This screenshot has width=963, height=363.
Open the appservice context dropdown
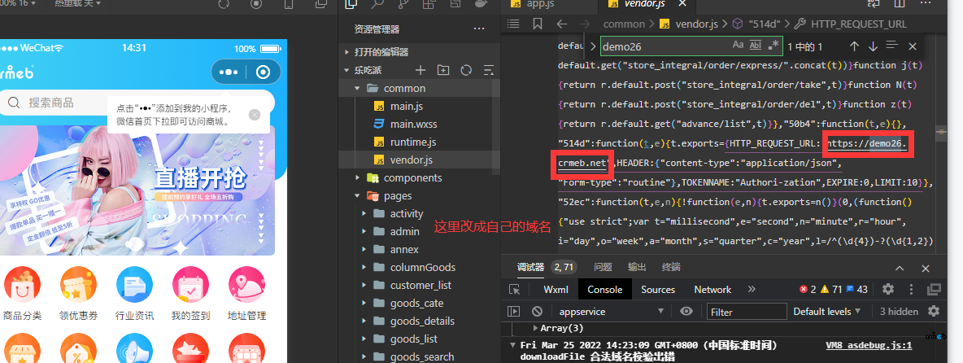click(x=611, y=312)
